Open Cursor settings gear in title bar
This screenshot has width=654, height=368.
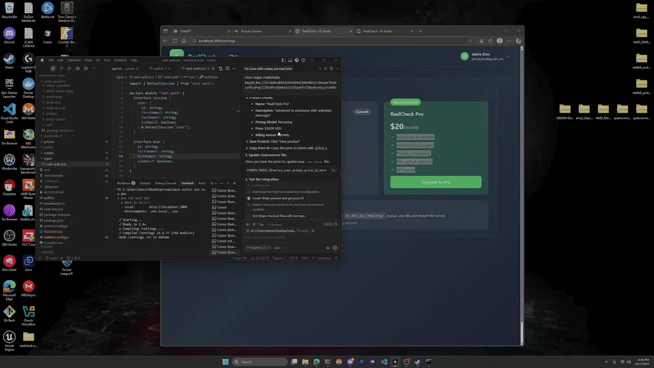pos(303,60)
